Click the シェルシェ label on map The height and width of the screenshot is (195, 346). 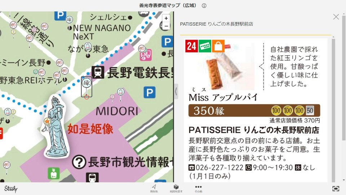pyautogui.click(x=108, y=17)
